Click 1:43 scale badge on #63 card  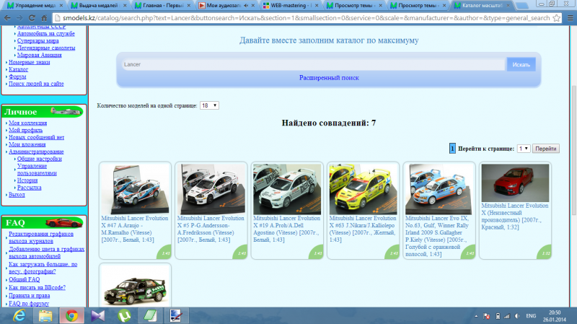[x=393, y=253]
